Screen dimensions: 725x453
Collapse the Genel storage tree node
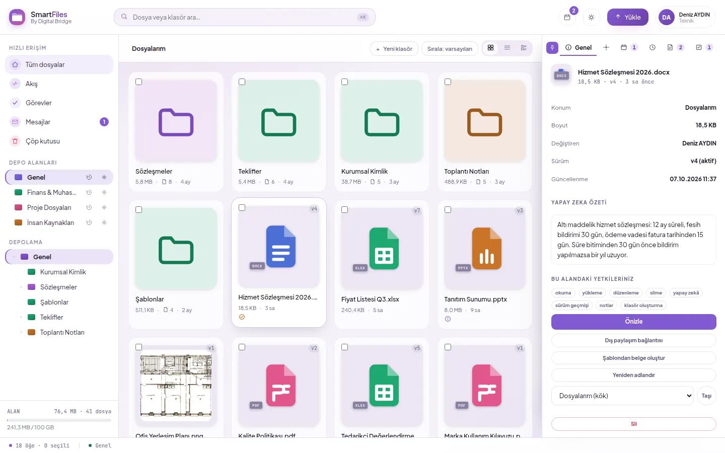(14, 257)
